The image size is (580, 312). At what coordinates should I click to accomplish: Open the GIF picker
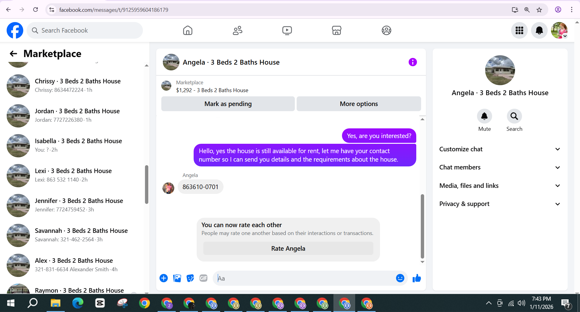click(204, 278)
